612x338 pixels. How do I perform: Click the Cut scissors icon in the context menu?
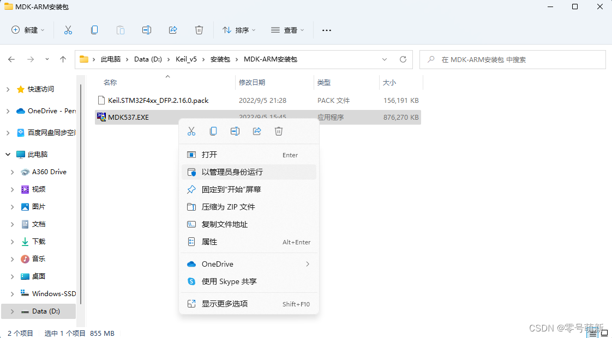click(x=191, y=131)
